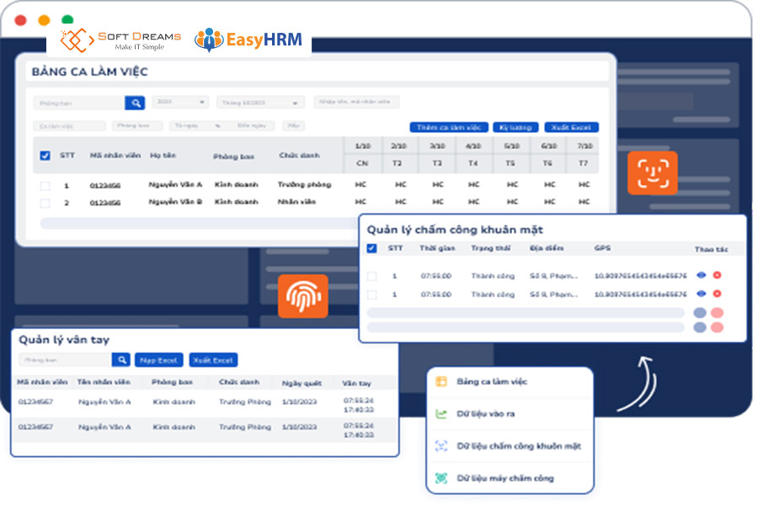The height and width of the screenshot is (505, 758).
Task: View first face attendance record via eye icon
Action: point(701,275)
